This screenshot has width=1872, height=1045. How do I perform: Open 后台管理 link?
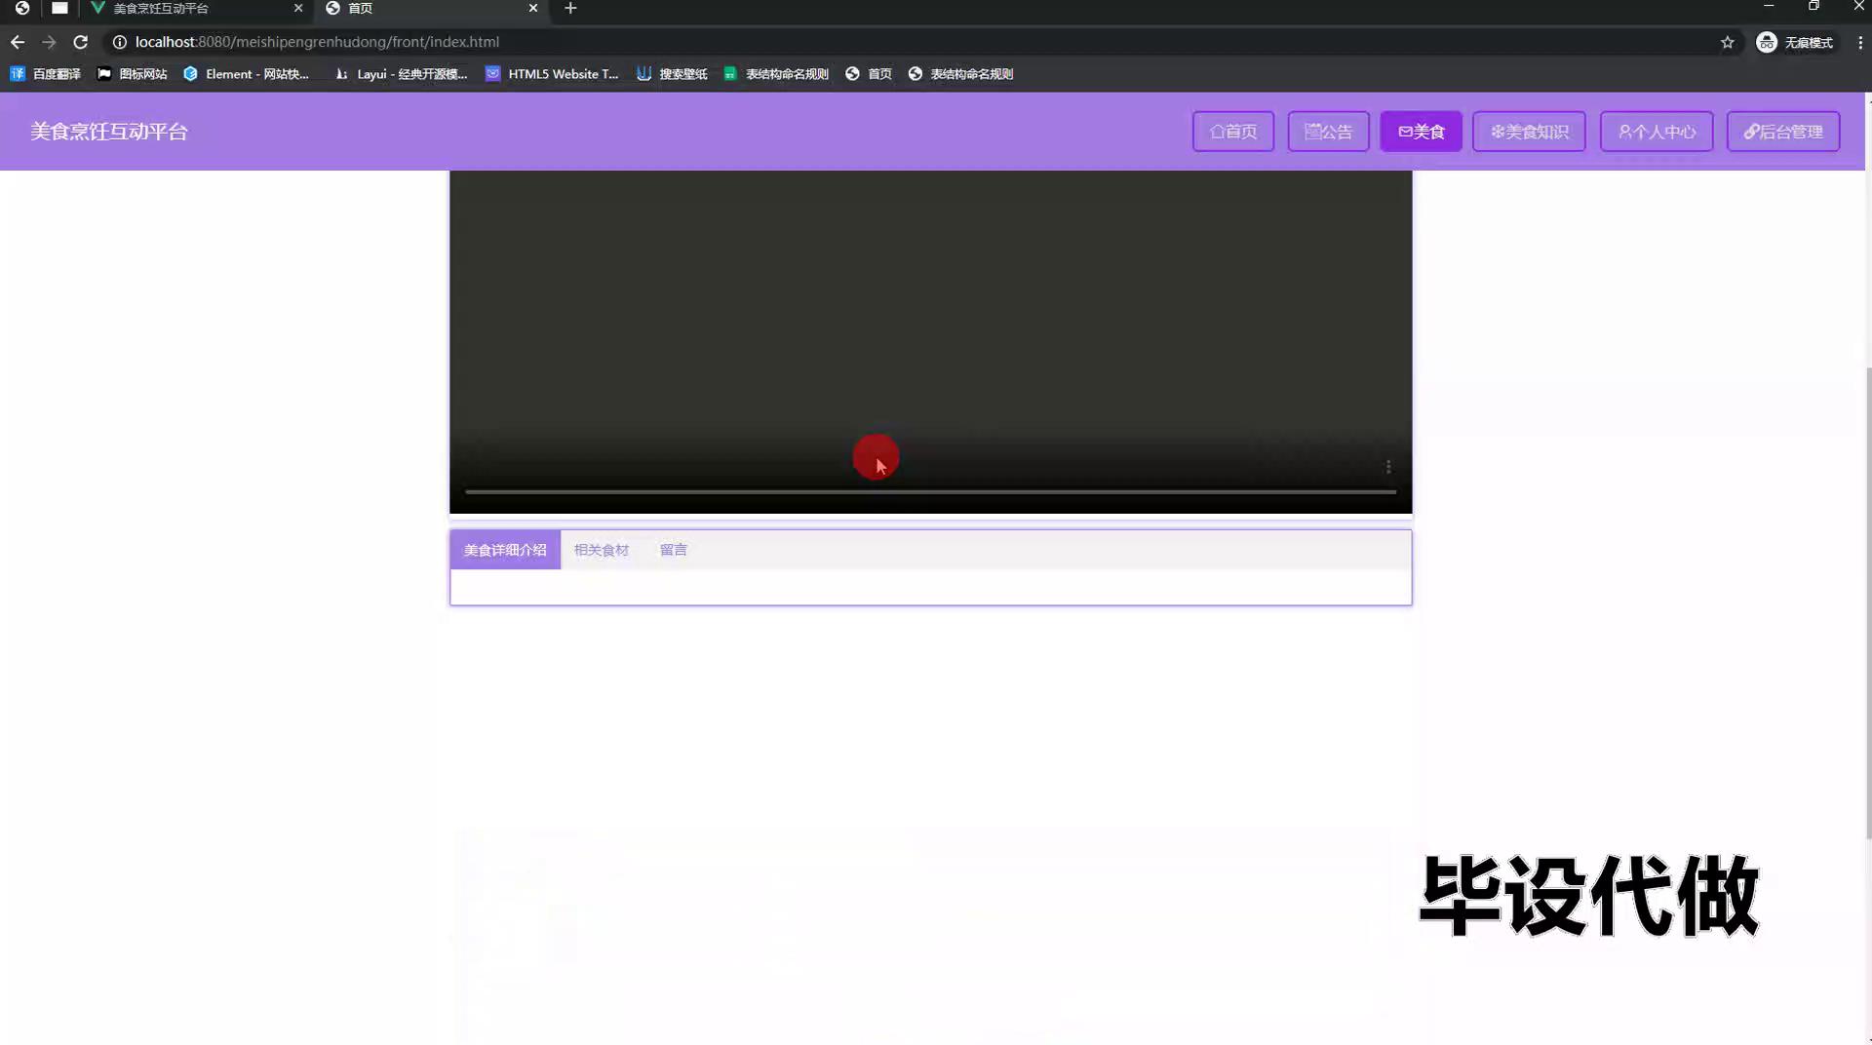pos(1782,132)
